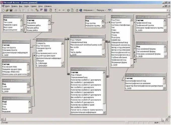Open the Правка menu
The width and height of the screenshot is (171, 125).
click(14, 6)
